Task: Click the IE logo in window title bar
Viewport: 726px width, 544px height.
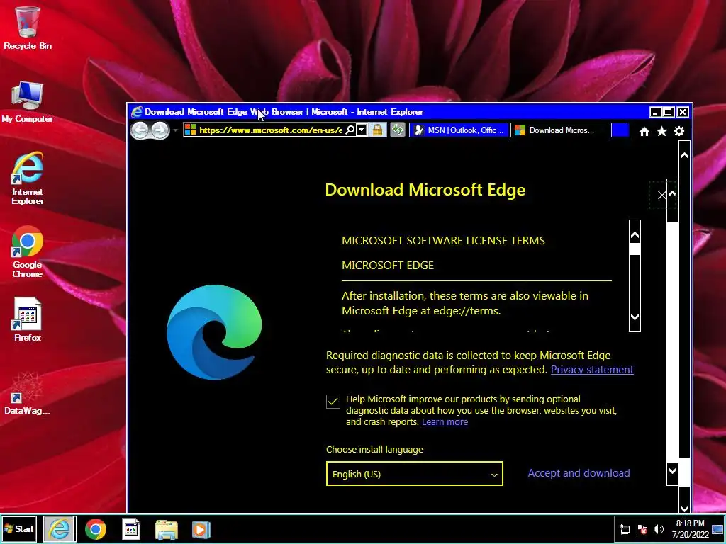Action: (137, 112)
